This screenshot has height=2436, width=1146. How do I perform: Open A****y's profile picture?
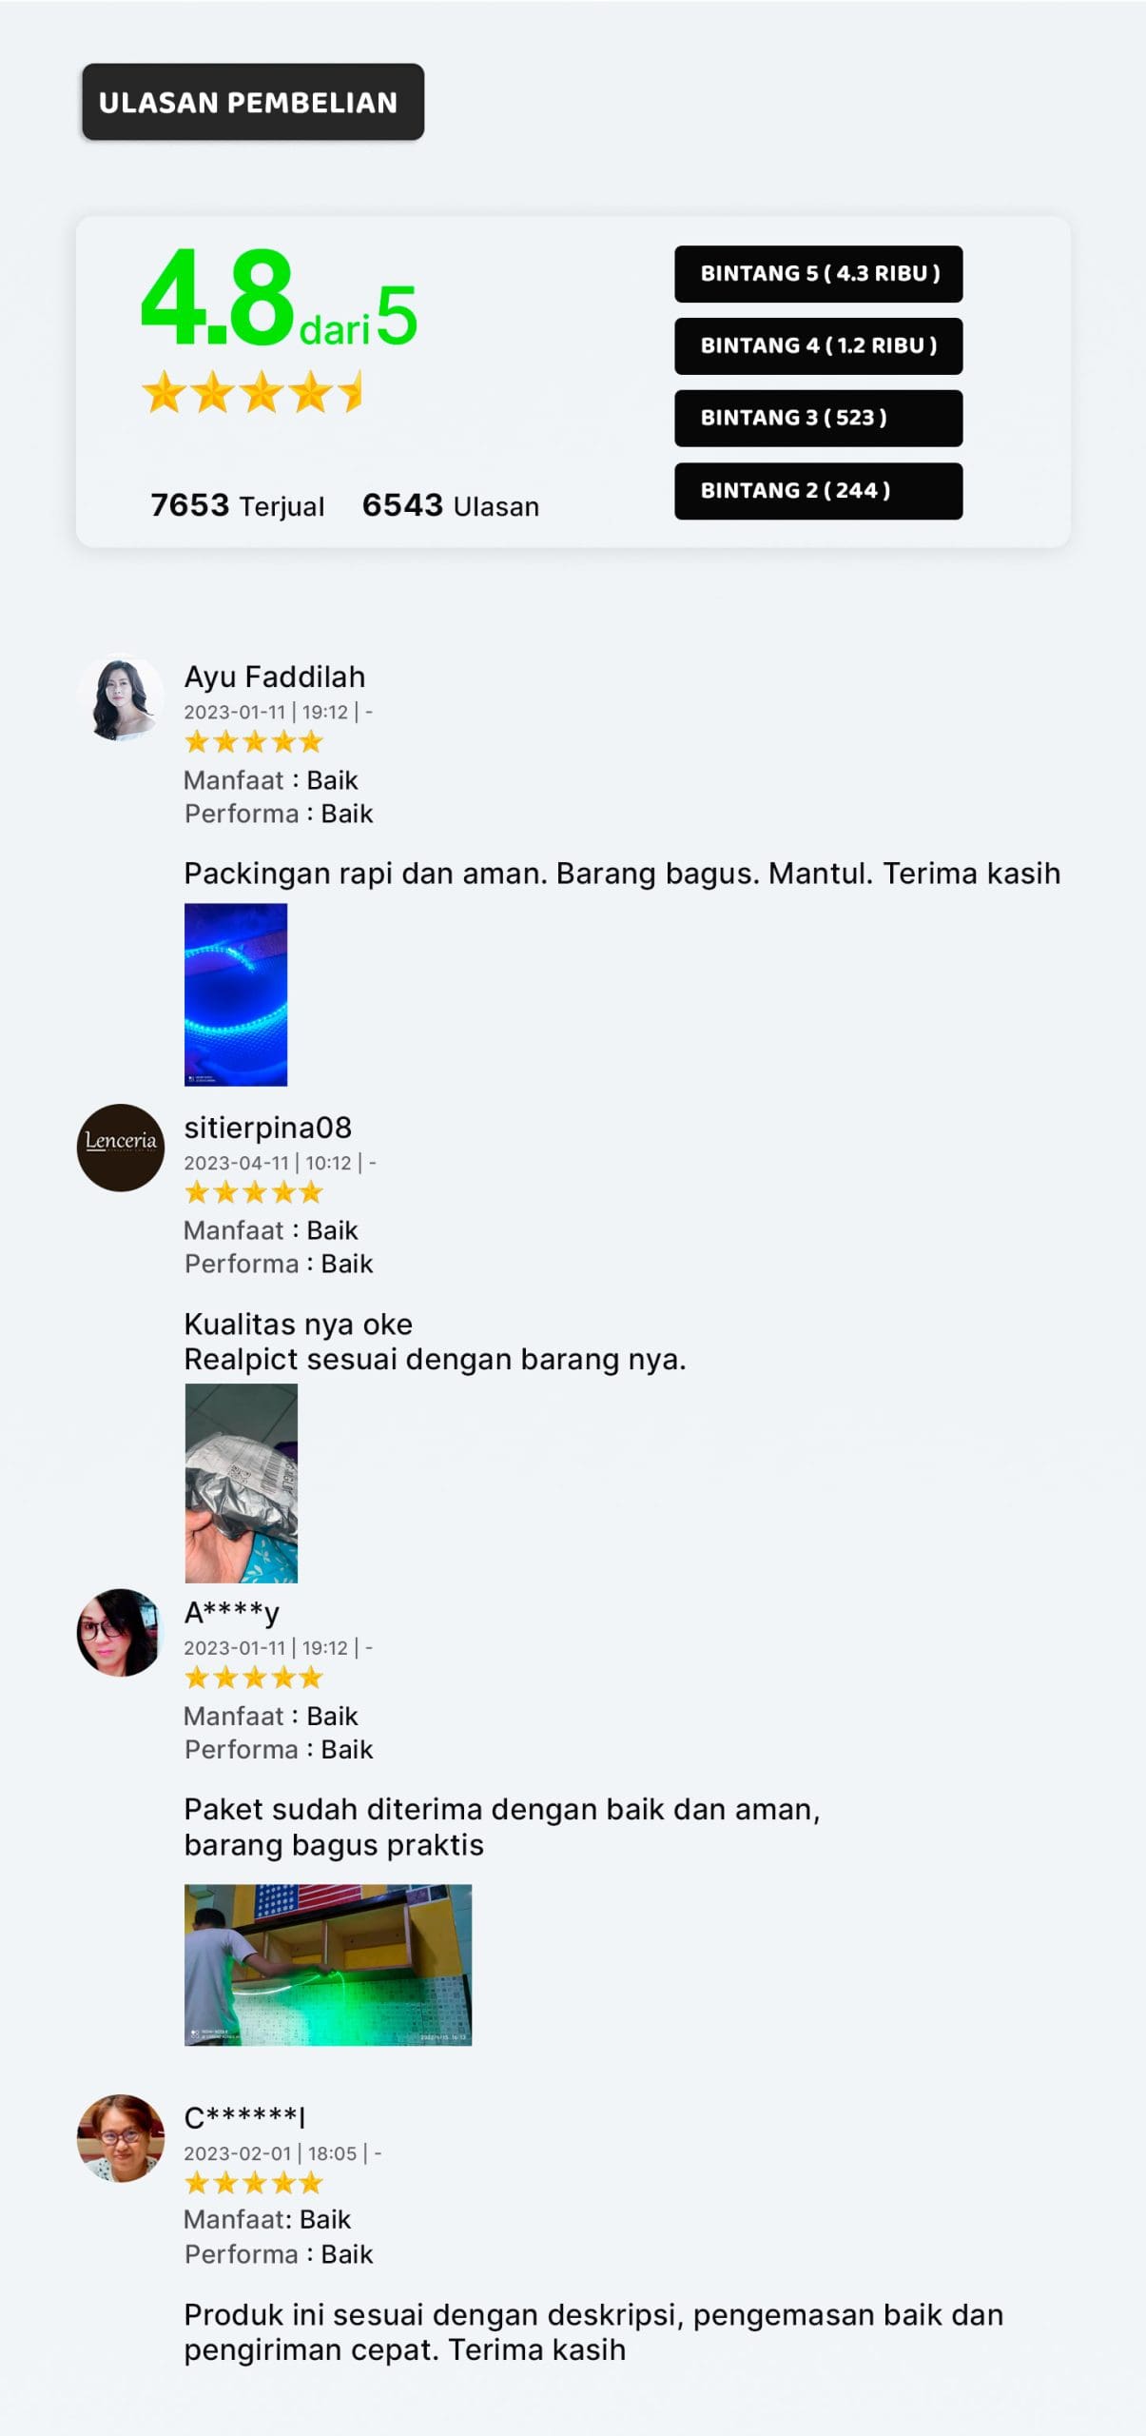[120, 1632]
